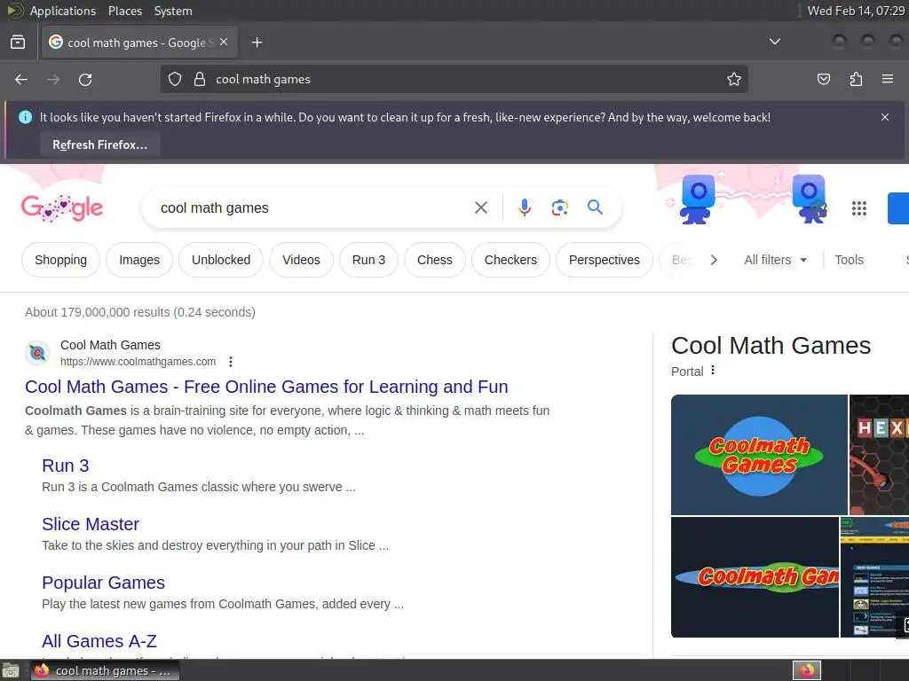The height and width of the screenshot is (681, 909).
Task: Bookmark this page with the star
Action: click(x=734, y=79)
